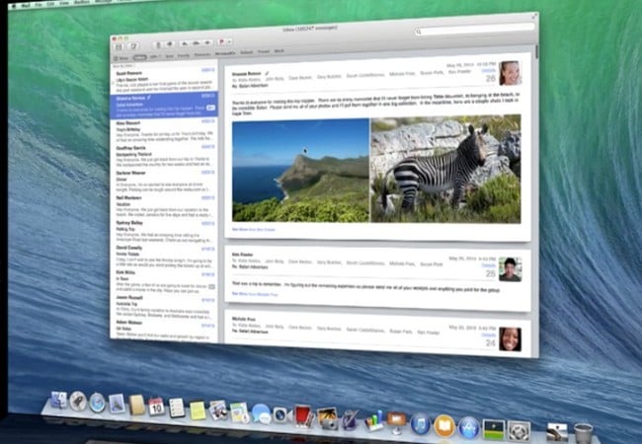The height and width of the screenshot is (444, 642).
Task: Open Maps icon in the Dock
Action: pos(240,412)
